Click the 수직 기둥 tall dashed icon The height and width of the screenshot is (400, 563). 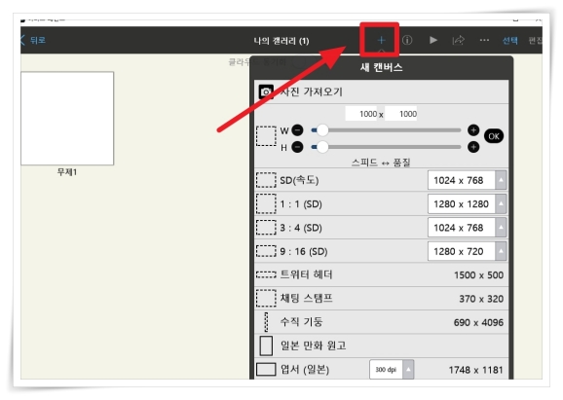(x=266, y=322)
